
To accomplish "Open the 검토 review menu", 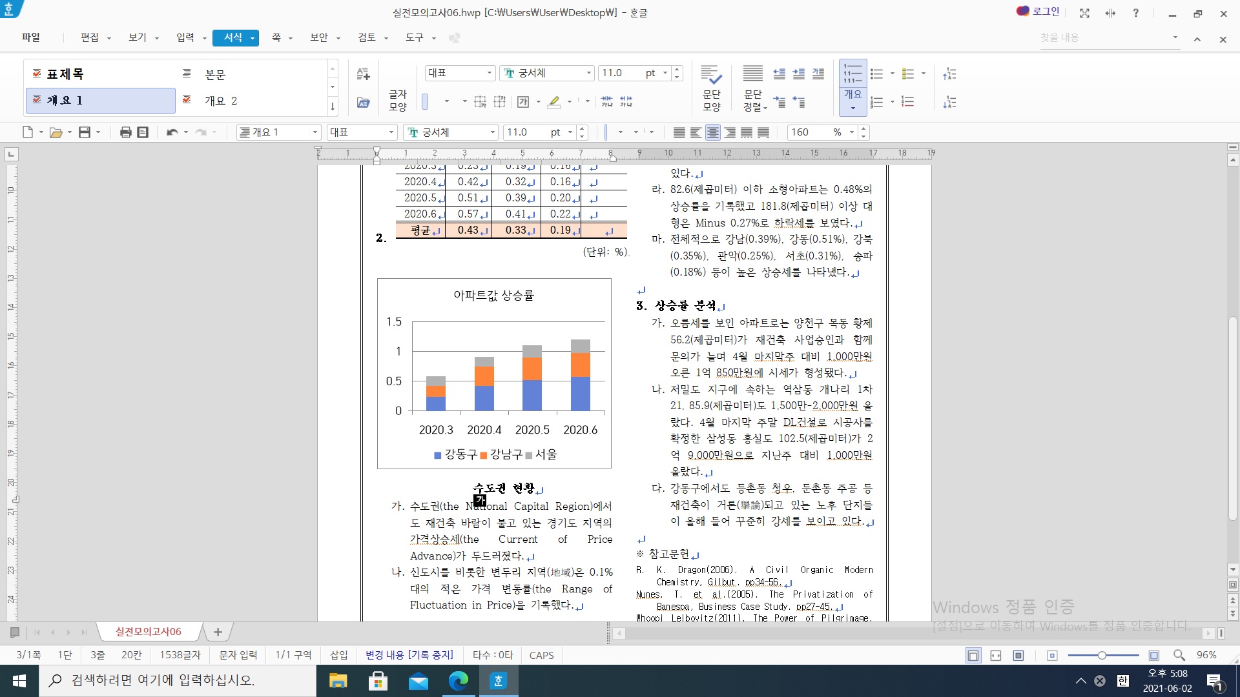I will [367, 37].
